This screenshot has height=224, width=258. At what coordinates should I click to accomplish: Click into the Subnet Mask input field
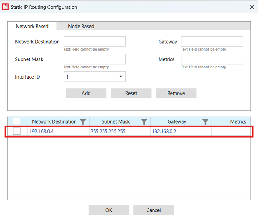(x=94, y=59)
